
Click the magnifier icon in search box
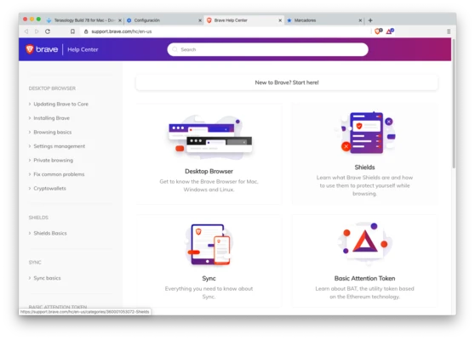coord(175,49)
